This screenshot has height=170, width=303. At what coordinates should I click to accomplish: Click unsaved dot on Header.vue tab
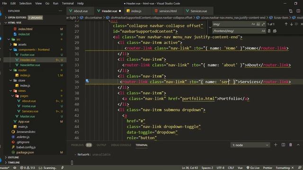[120, 11]
